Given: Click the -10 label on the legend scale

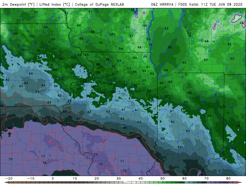Looking at the screenshot, I should click(x=31, y=178).
